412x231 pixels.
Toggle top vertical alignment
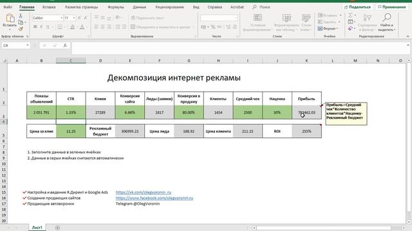point(97,17)
